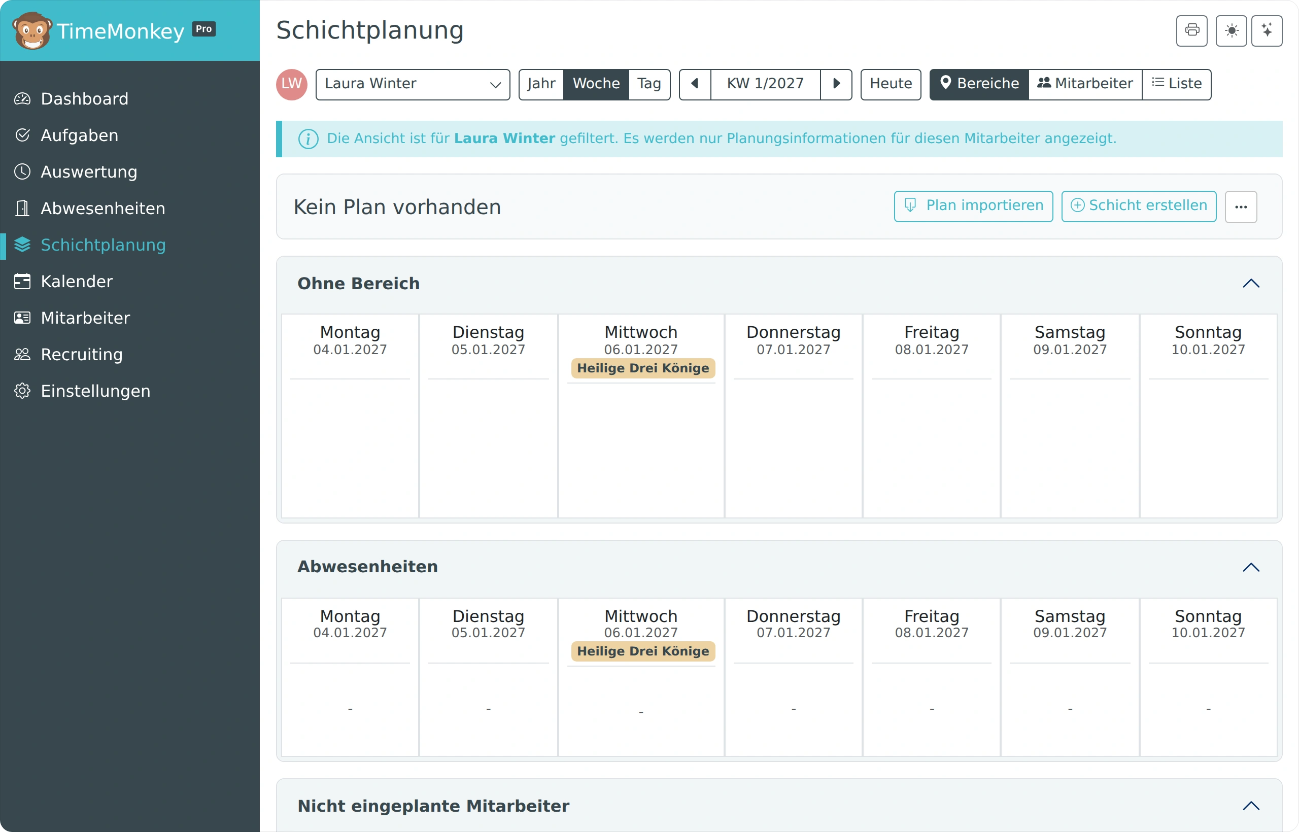Click Montag 04.01.2027 header in Ohne Bereich
This screenshot has height=832, width=1299.
point(350,340)
